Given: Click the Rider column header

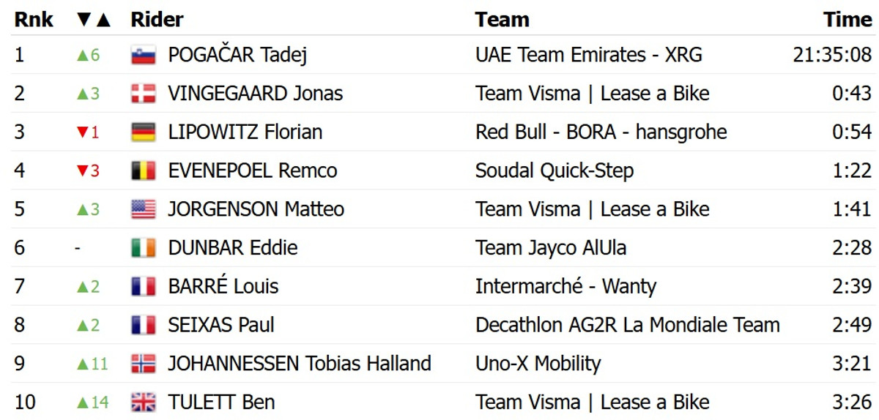Looking at the screenshot, I should tap(157, 20).
